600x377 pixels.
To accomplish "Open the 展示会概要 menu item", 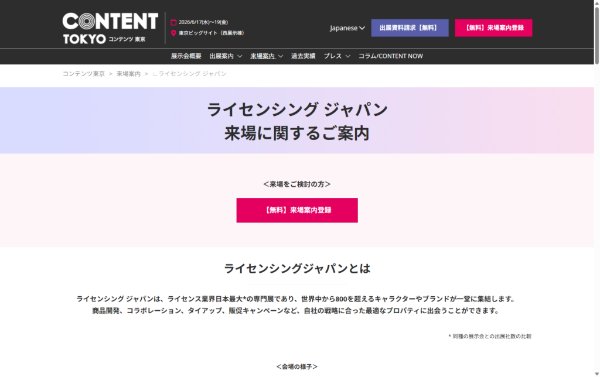I will point(186,56).
